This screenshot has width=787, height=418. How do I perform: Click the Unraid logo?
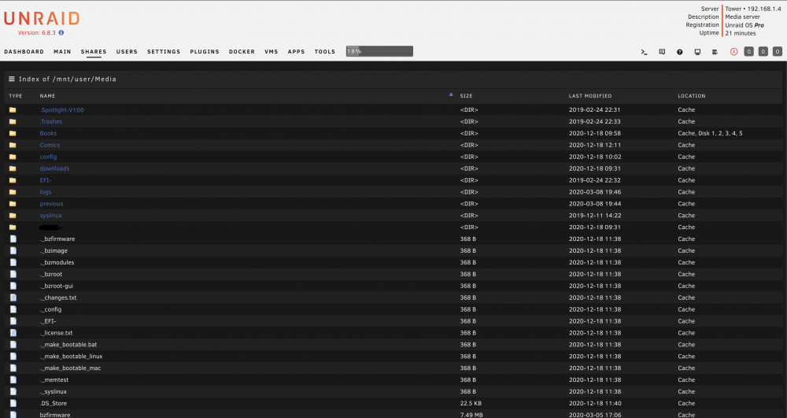tap(42, 19)
